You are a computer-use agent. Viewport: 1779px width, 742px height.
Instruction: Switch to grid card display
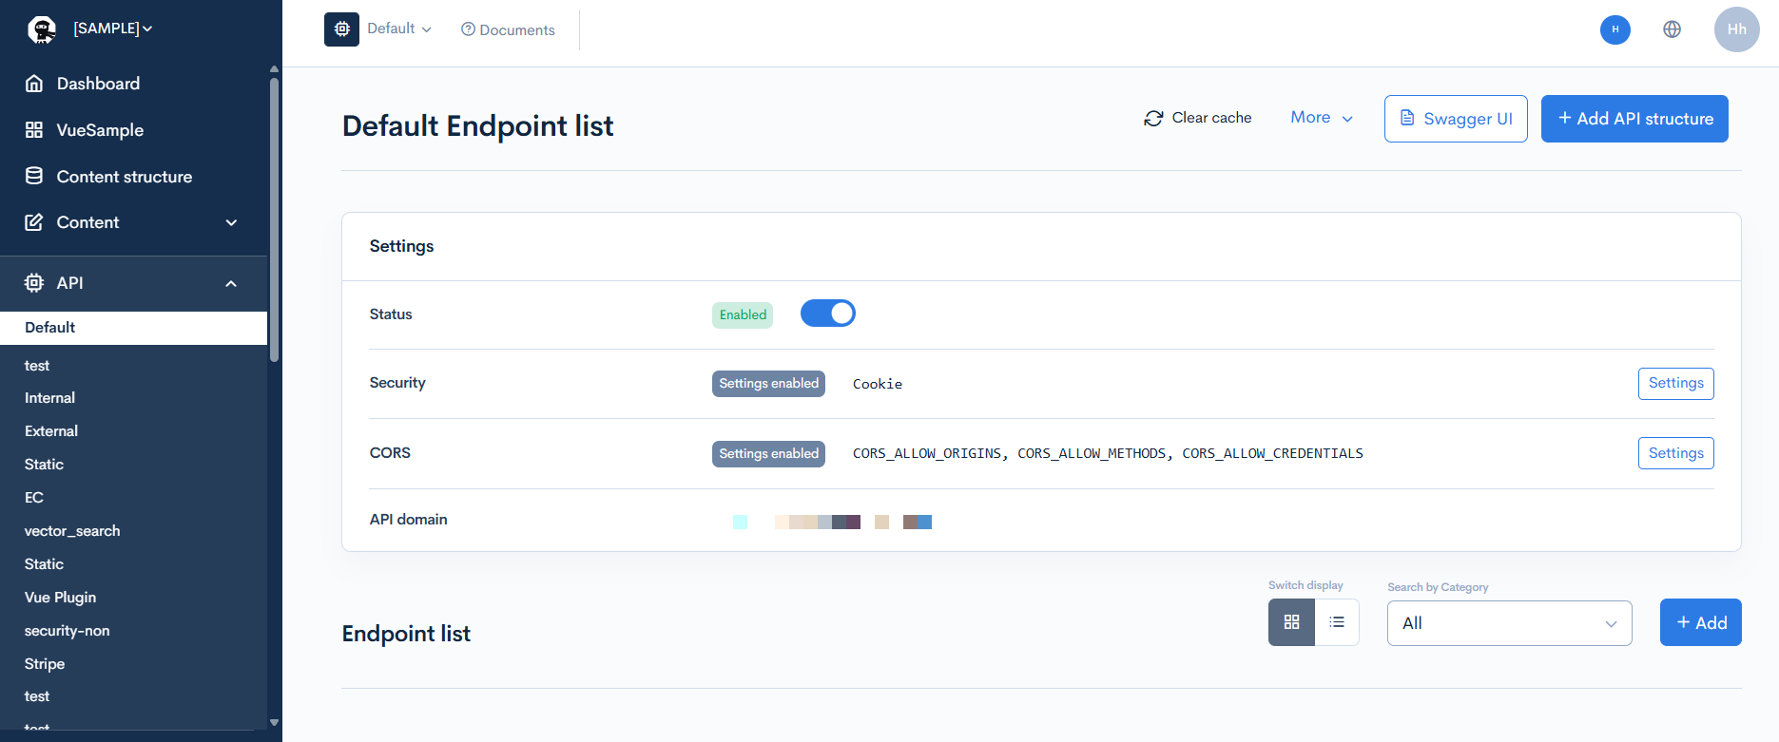[1291, 622]
